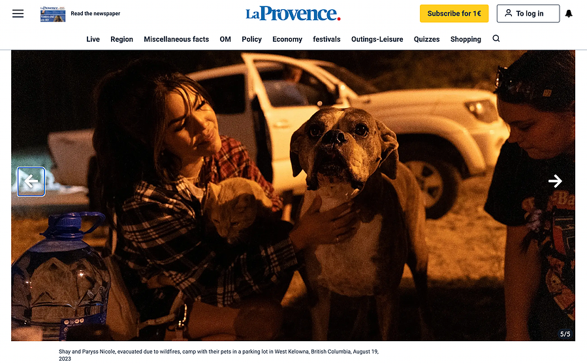
Task: Click the user icon in login button
Action: pos(508,13)
